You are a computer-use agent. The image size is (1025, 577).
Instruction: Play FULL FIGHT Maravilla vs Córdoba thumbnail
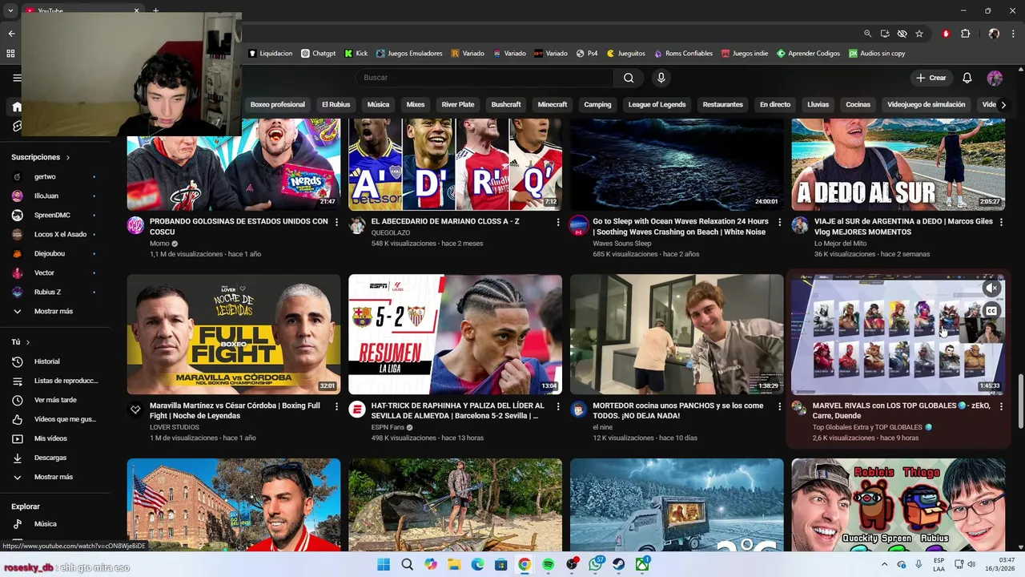pyautogui.click(x=234, y=334)
